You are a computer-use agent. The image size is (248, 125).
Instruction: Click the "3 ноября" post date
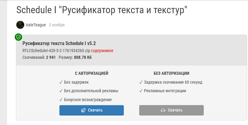point(57,25)
